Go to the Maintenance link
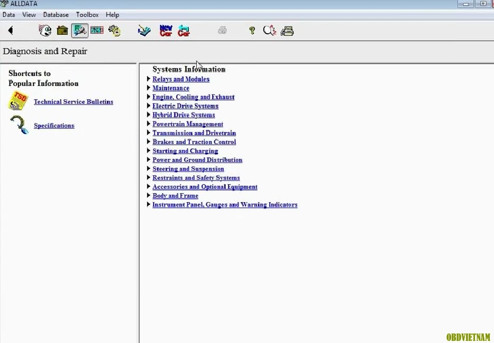 click(x=171, y=88)
